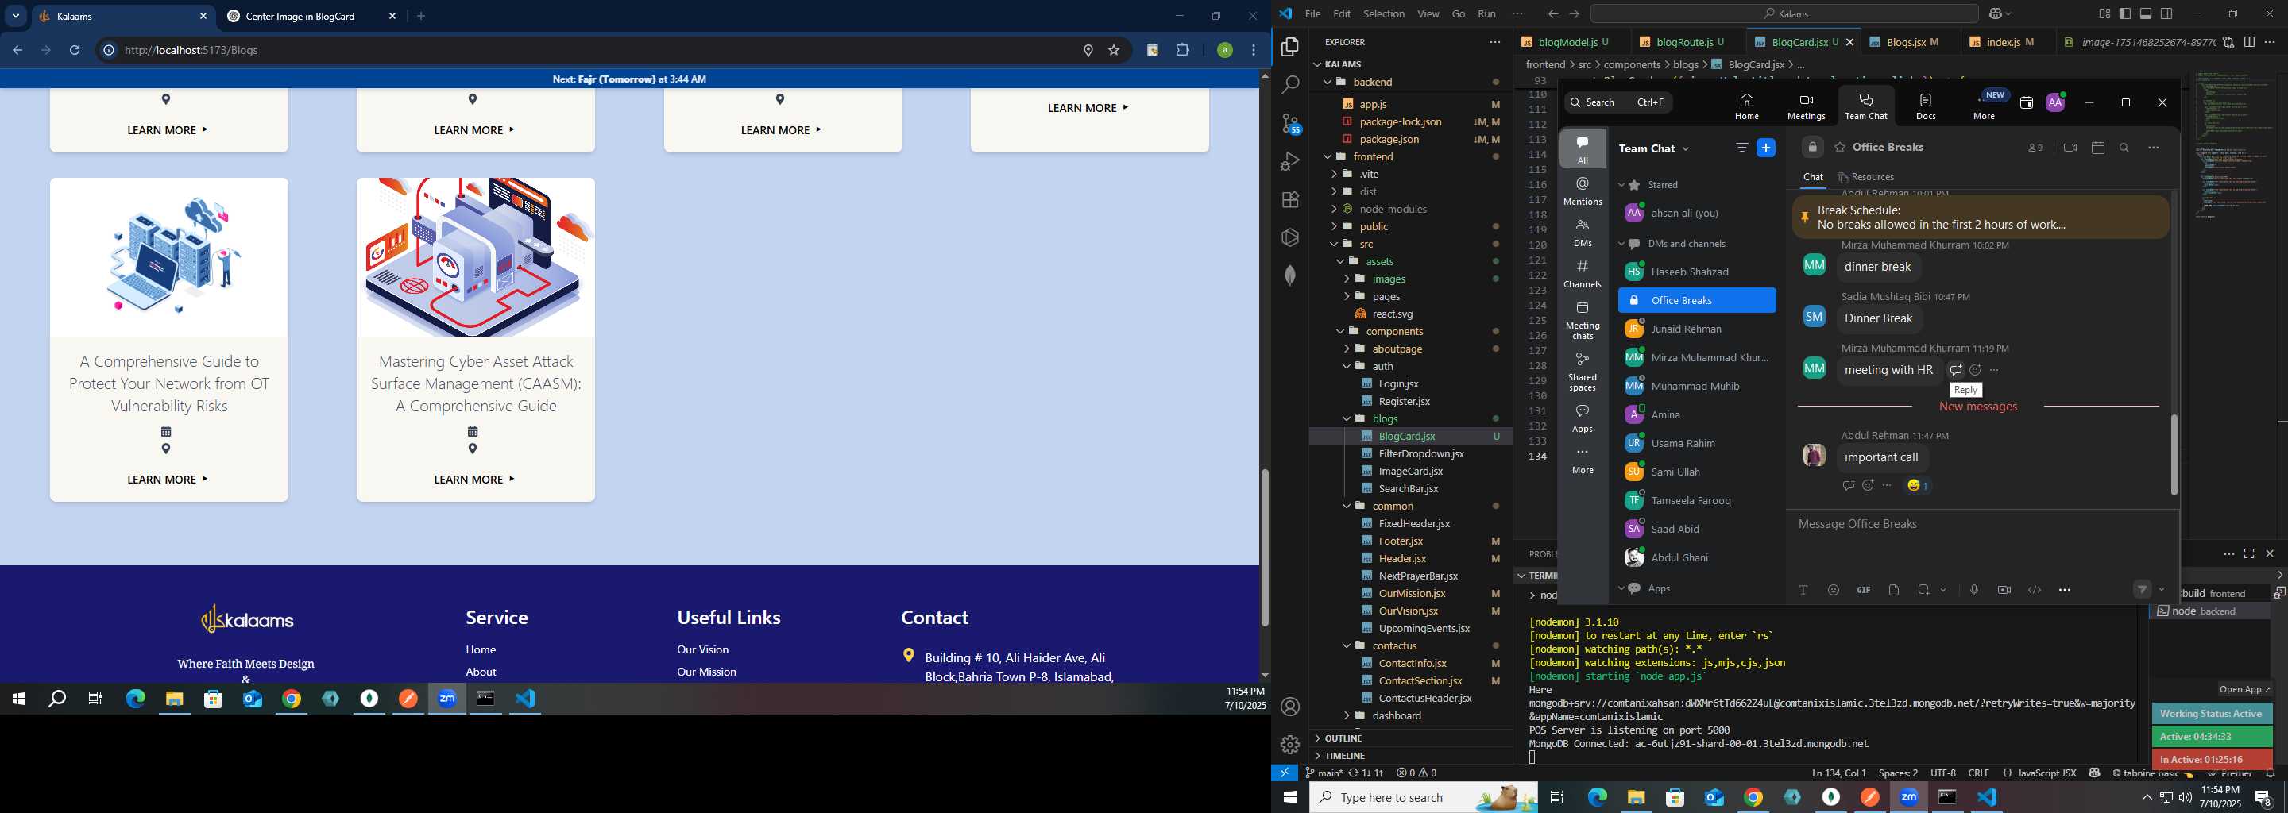
Task: Click LEARN MORE on OT Vulnerability Risks card
Action: point(168,480)
